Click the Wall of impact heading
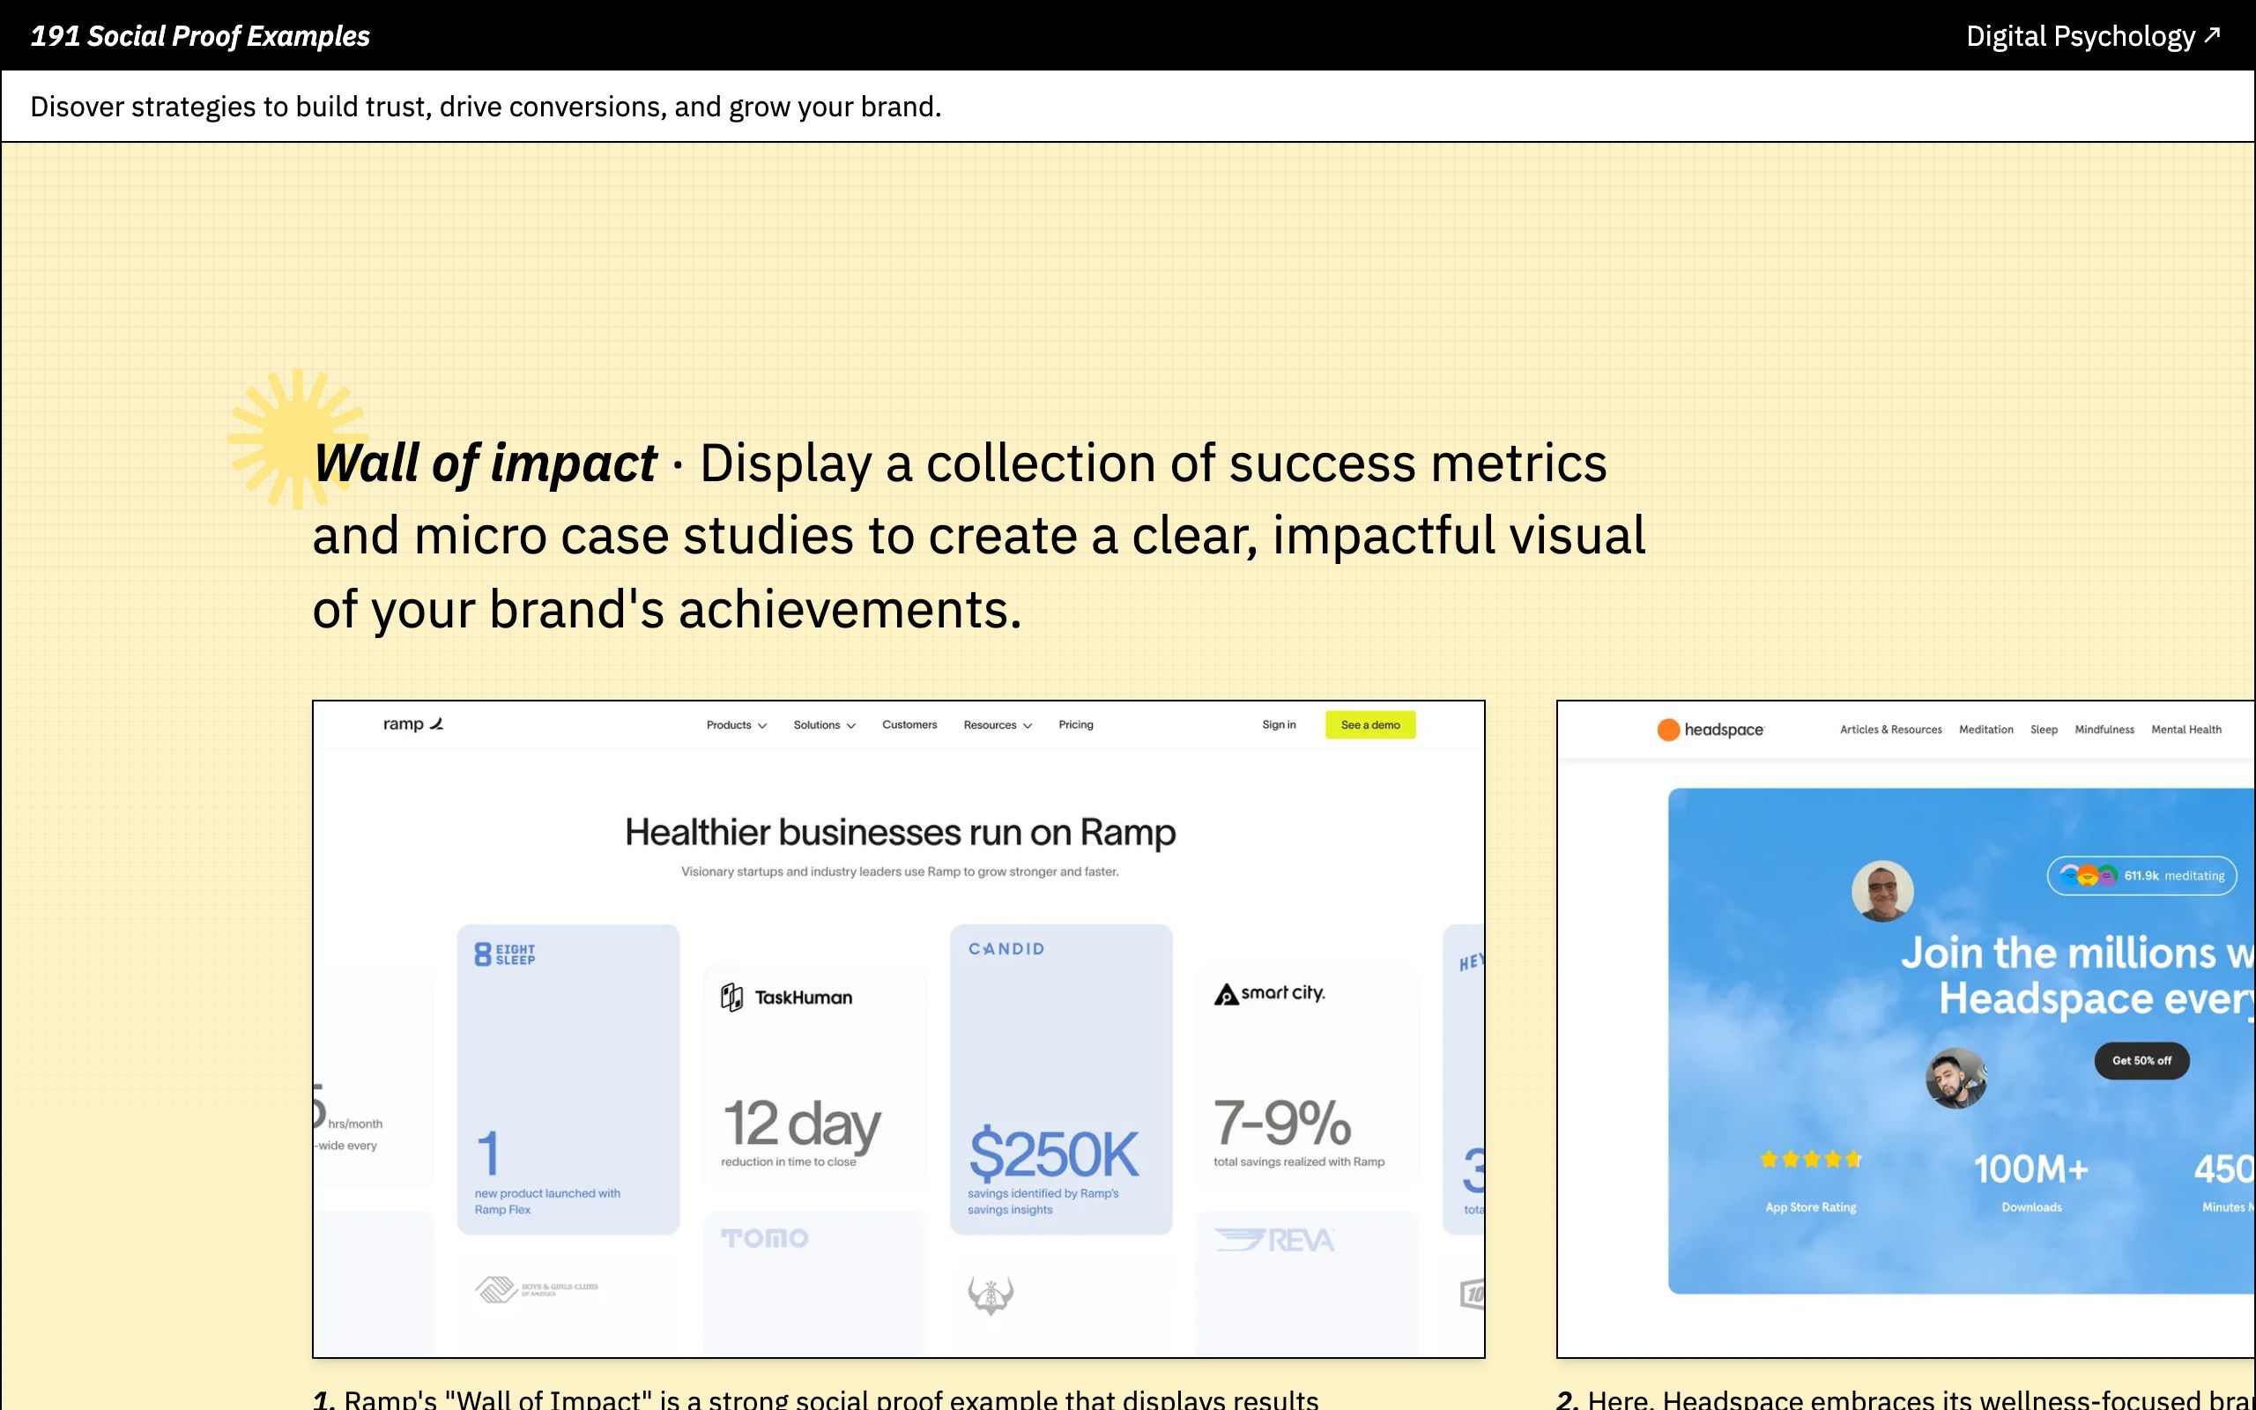The height and width of the screenshot is (1410, 2256). 485,463
